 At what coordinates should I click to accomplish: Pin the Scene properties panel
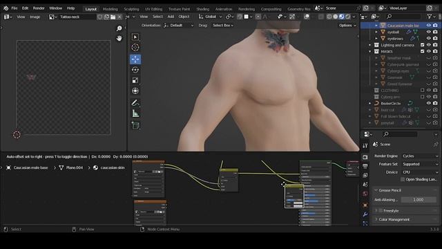tap(436, 145)
